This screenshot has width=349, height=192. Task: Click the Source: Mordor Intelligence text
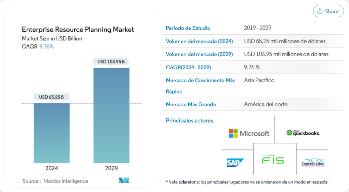pyautogui.click(x=55, y=181)
